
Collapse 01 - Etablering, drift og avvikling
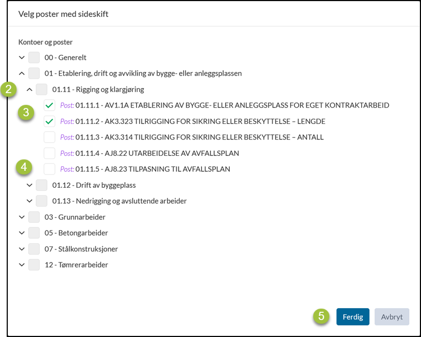coord(22,74)
